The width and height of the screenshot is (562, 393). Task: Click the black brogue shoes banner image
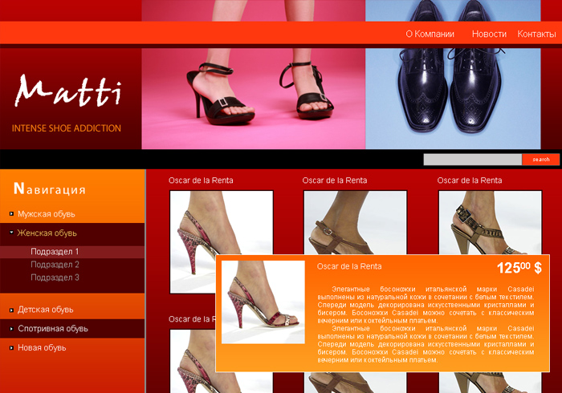point(453,99)
